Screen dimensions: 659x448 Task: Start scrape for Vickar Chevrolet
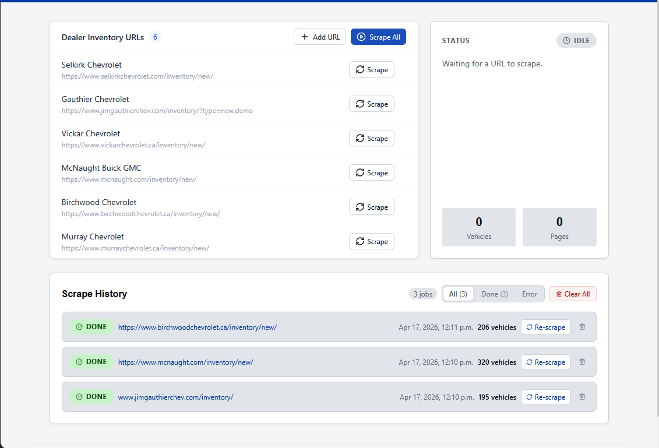[x=372, y=139]
